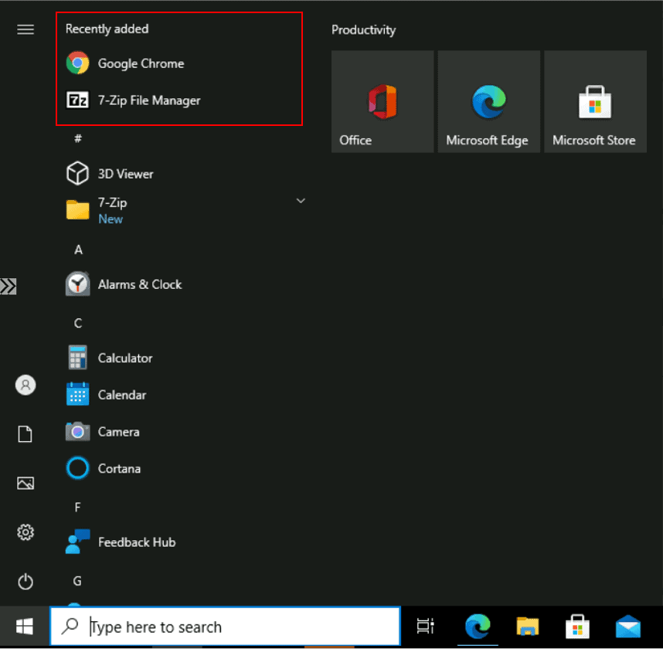Screen dimensions: 663x649
Task: Open File Explorer from the taskbar
Action: click(528, 626)
